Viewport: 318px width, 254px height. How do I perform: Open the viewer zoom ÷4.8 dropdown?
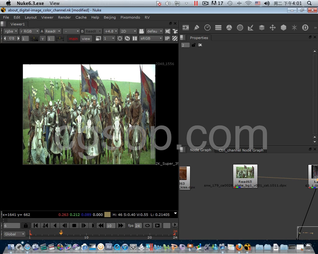(x=111, y=31)
